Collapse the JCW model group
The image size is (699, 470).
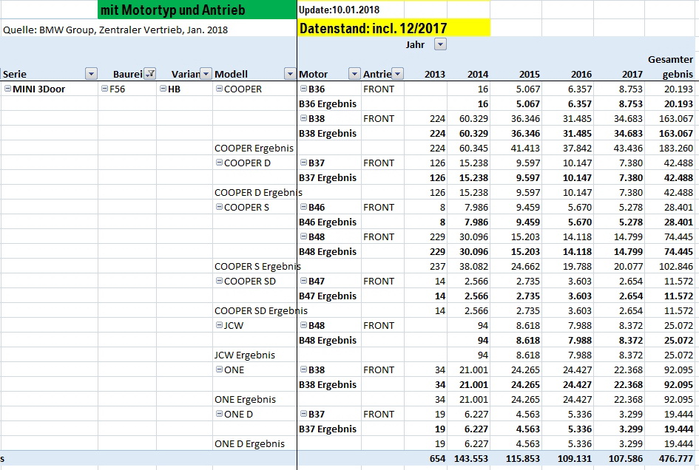click(x=220, y=325)
